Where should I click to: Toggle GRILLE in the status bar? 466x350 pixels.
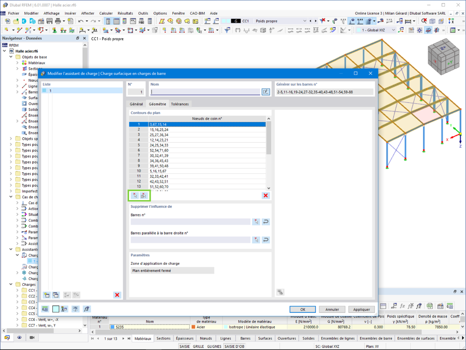pyautogui.click(x=198, y=346)
